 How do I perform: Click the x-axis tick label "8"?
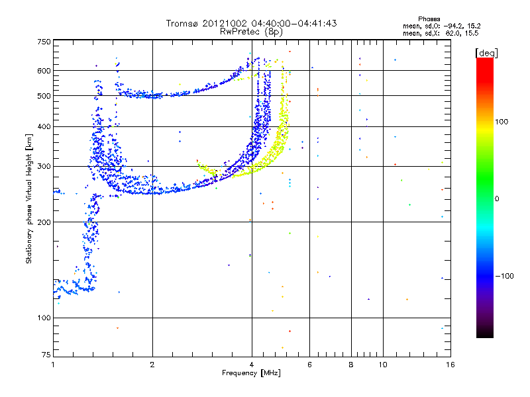(x=351, y=365)
